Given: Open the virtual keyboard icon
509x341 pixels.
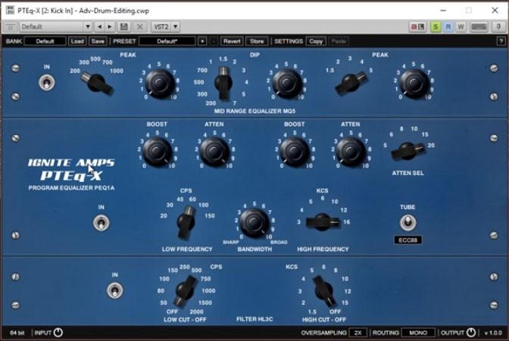Looking at the screenshot, I should pos(478,27).
